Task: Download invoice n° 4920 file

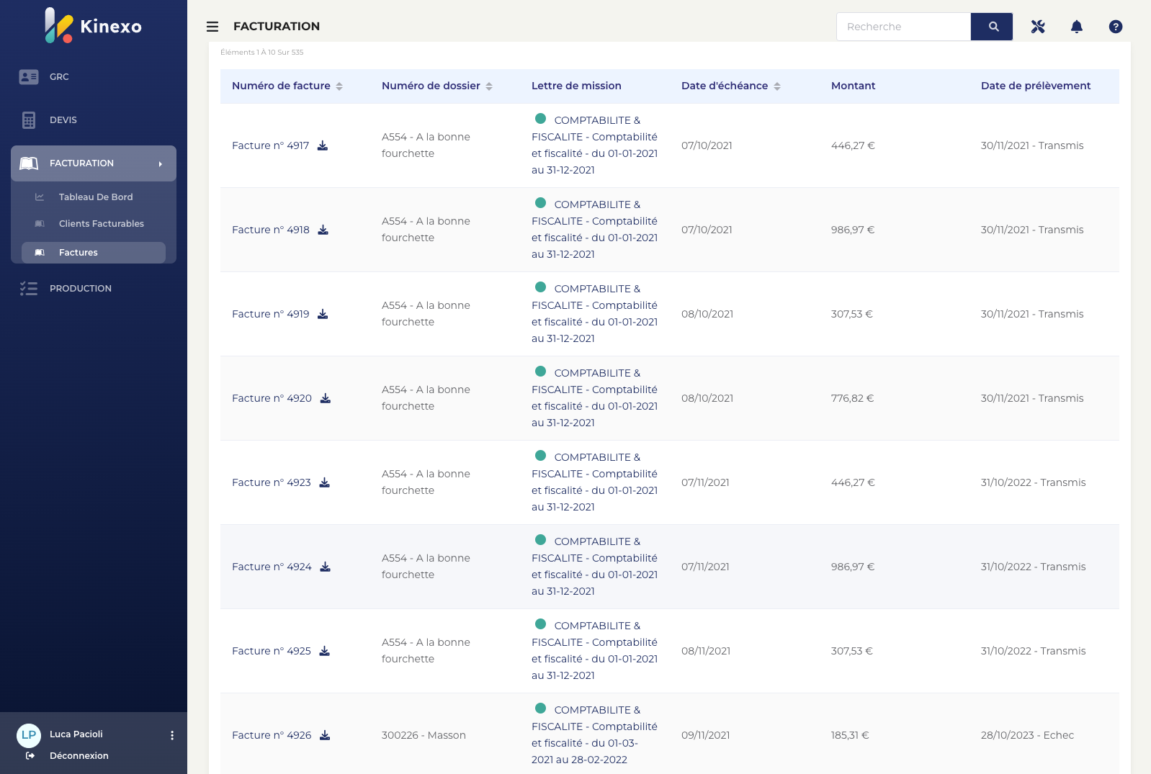Action: [x=326, y=398]
